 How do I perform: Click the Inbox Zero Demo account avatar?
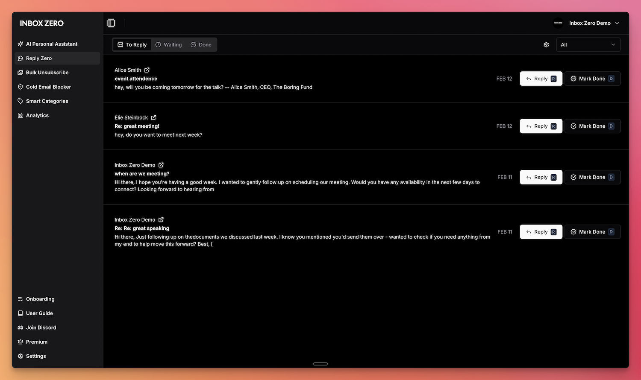pyautogui.click(x=558, y=23)
